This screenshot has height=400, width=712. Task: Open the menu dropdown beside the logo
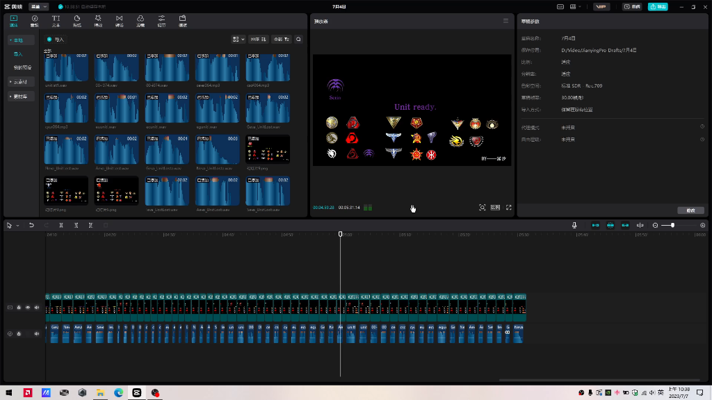(39, 6)
